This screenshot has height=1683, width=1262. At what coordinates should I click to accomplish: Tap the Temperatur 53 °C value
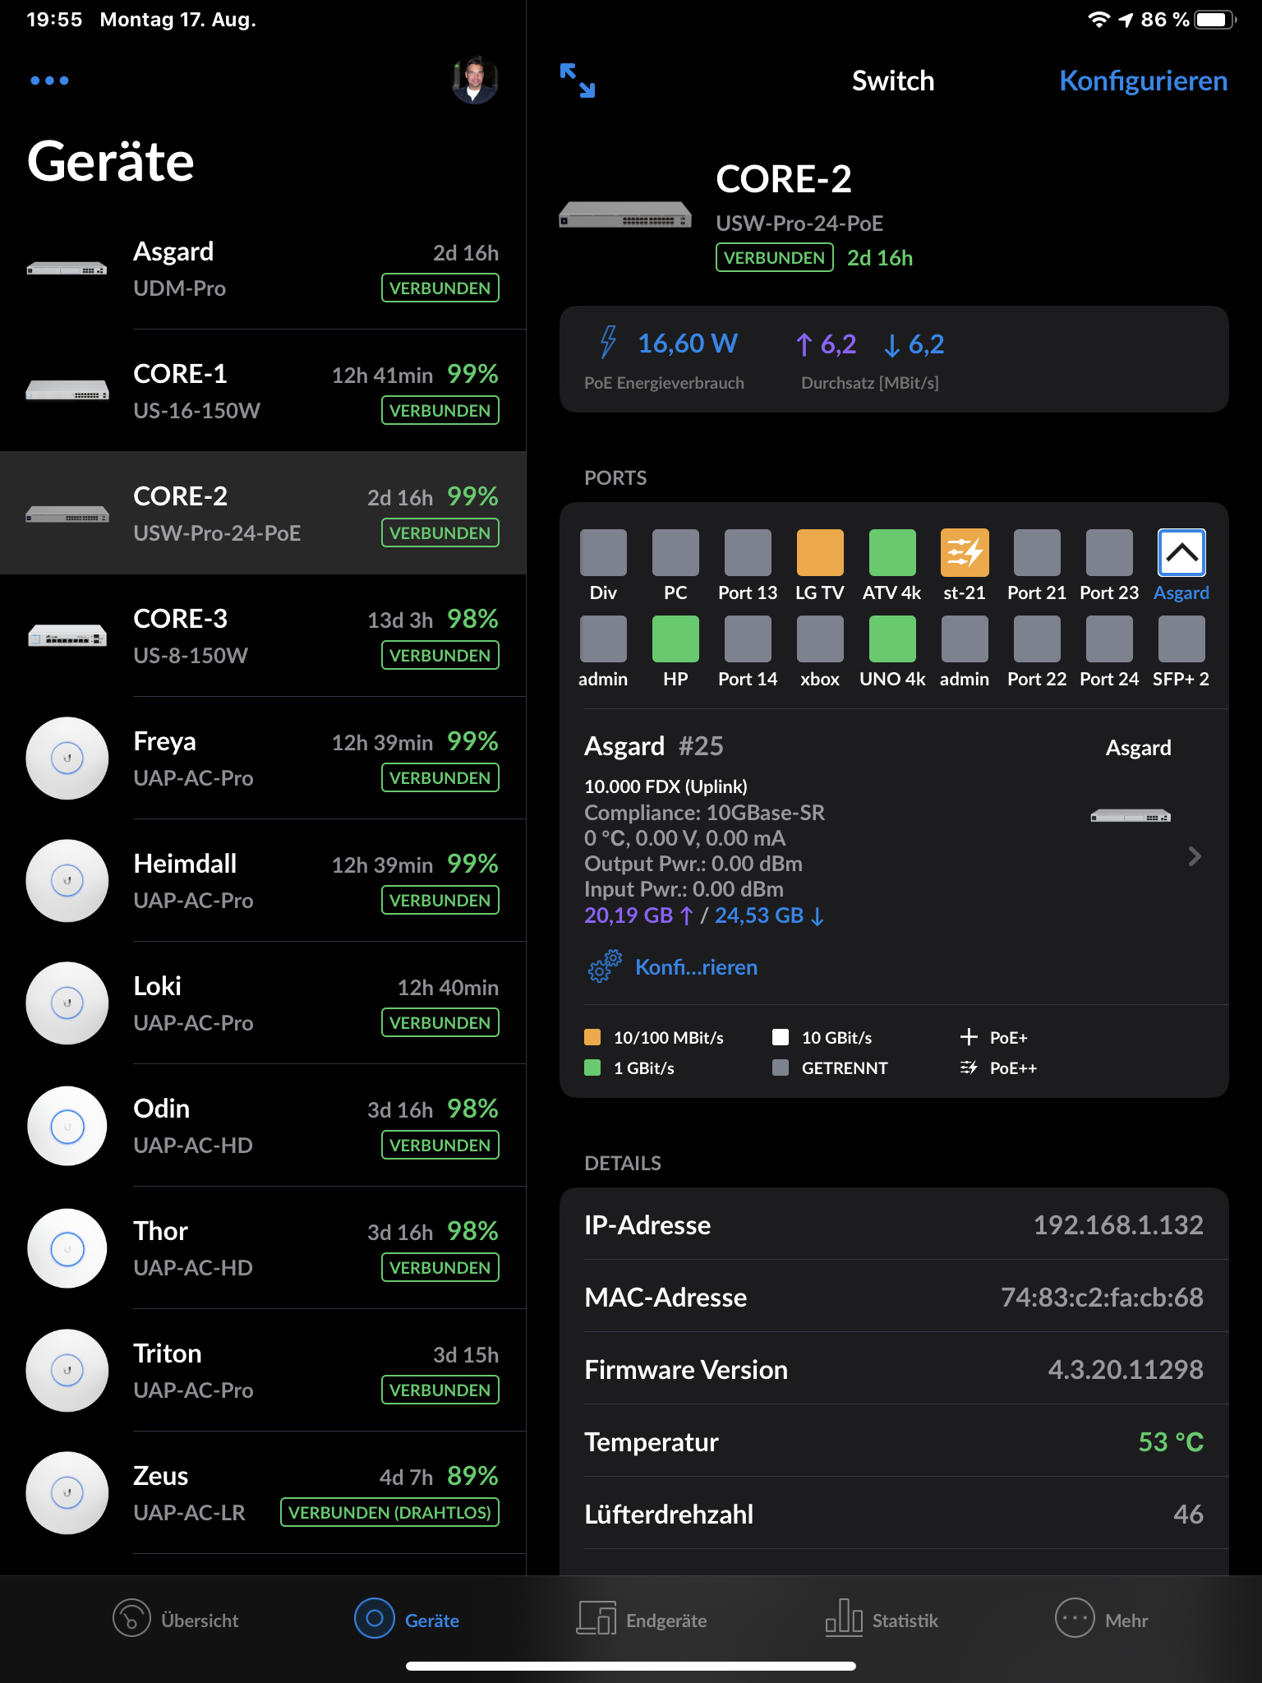[1171, 1441]
